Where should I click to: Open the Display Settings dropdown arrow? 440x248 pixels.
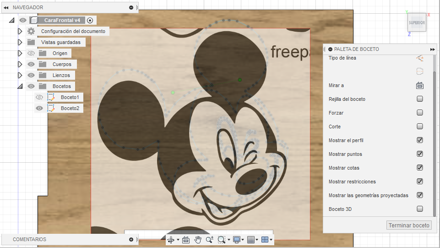[243, 240]
